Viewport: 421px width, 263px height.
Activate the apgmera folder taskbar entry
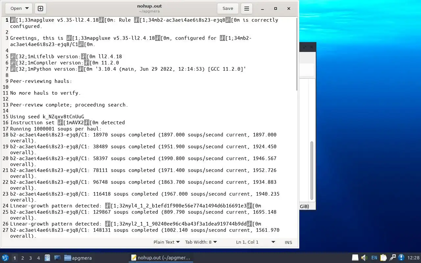[x=78, y=258]
